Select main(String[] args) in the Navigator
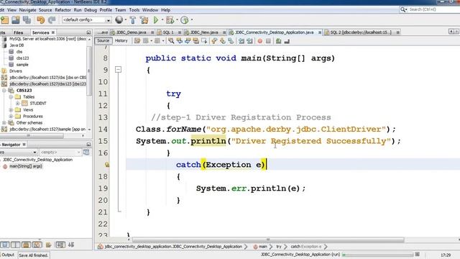460x259 pixels. click(26, 166)
